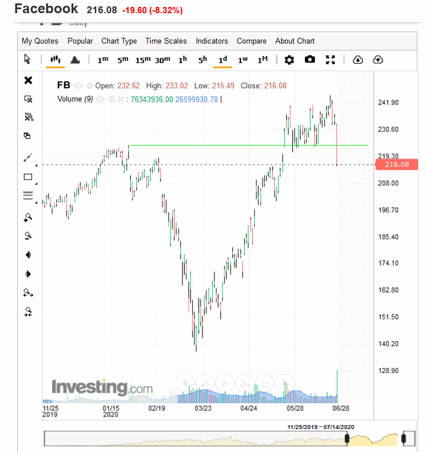Click the cloud download chart icon
The width and height of the screenshot is (426, 452).
[x=358, y=60]
